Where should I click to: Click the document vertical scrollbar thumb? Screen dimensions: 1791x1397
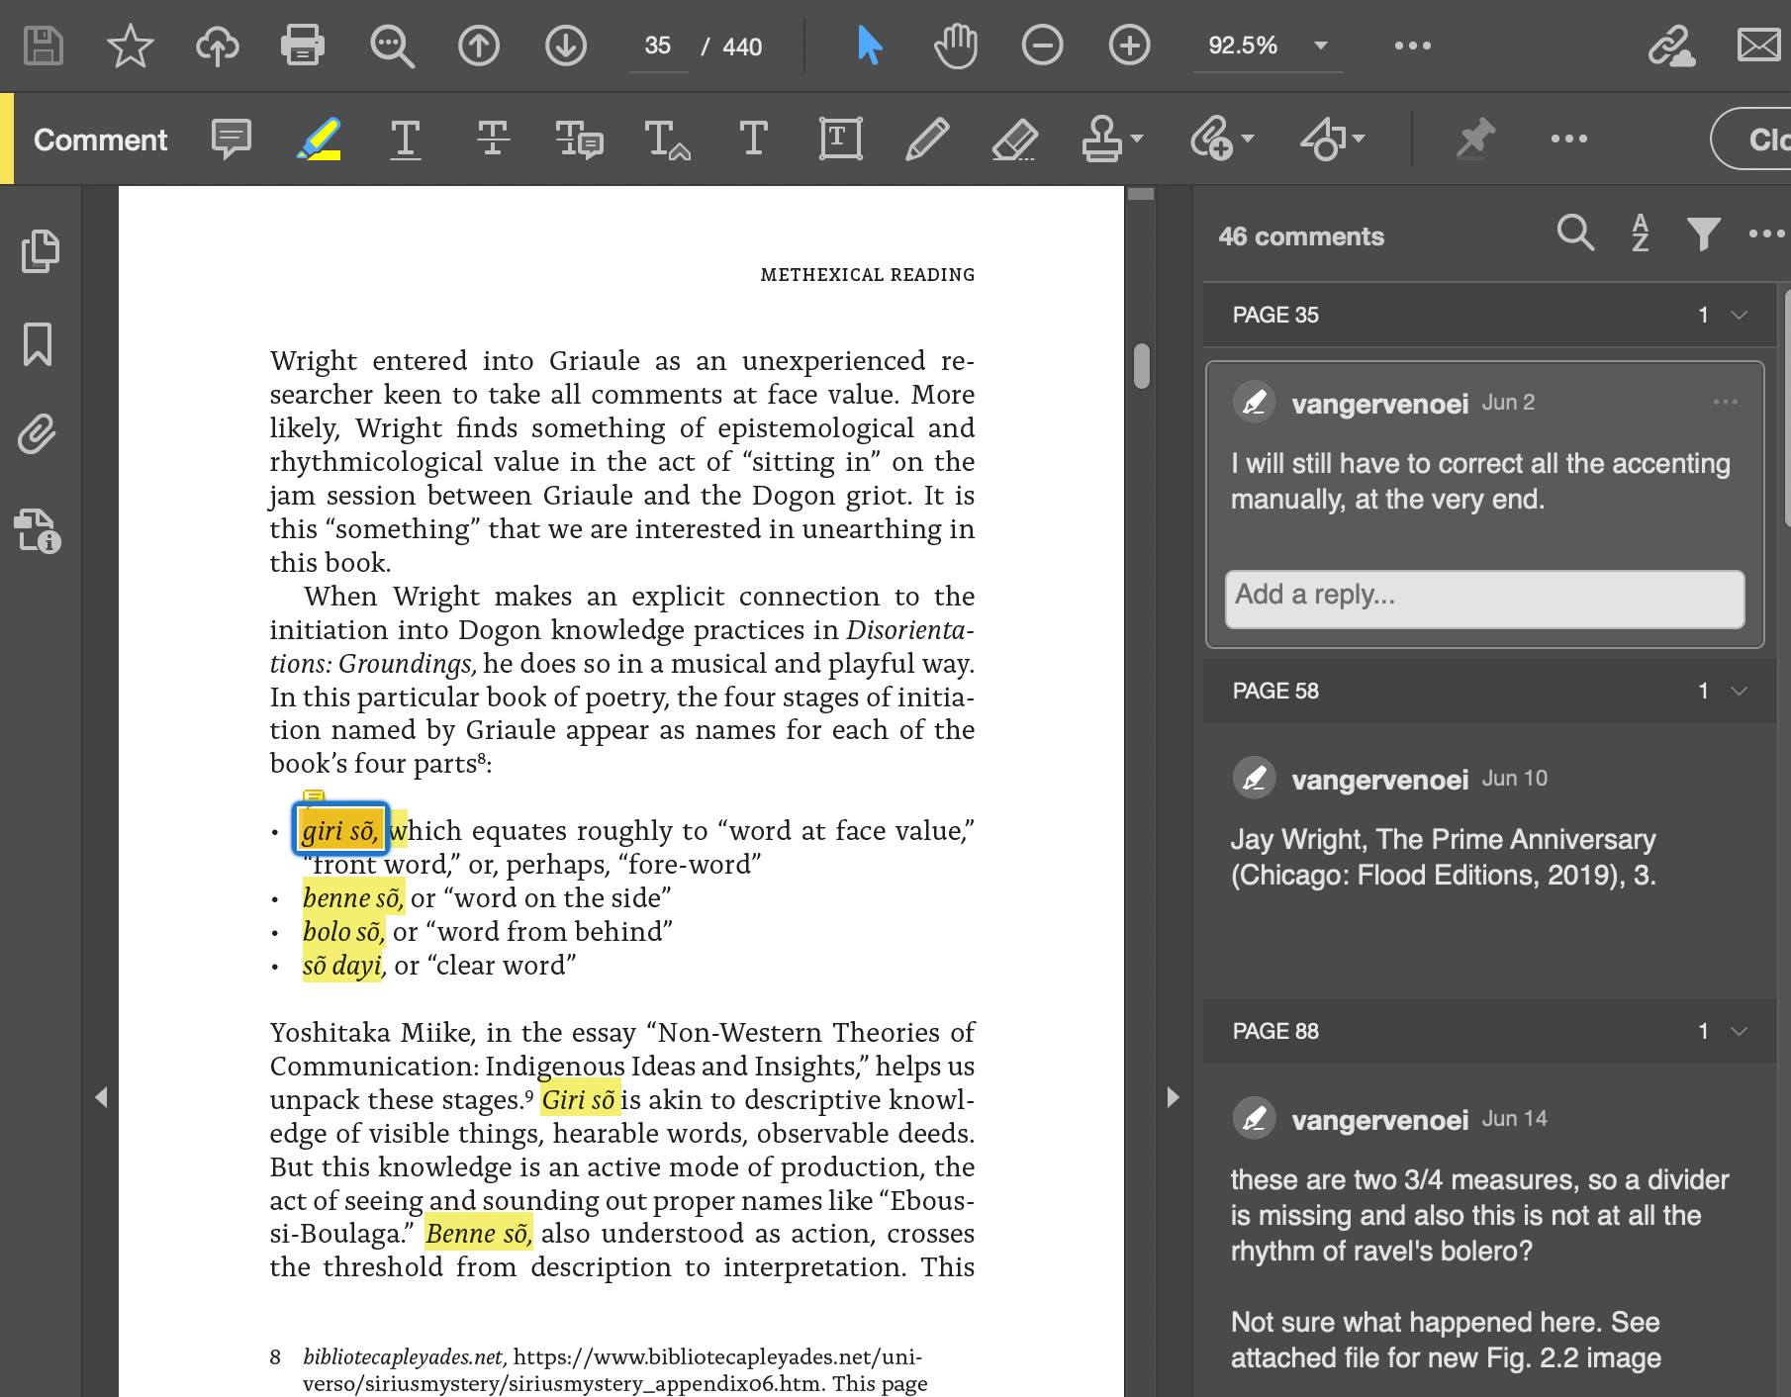(x=1141, y=365)
